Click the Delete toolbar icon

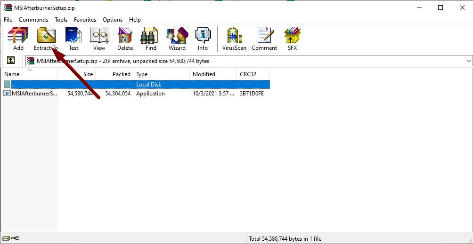pos(125,39)
